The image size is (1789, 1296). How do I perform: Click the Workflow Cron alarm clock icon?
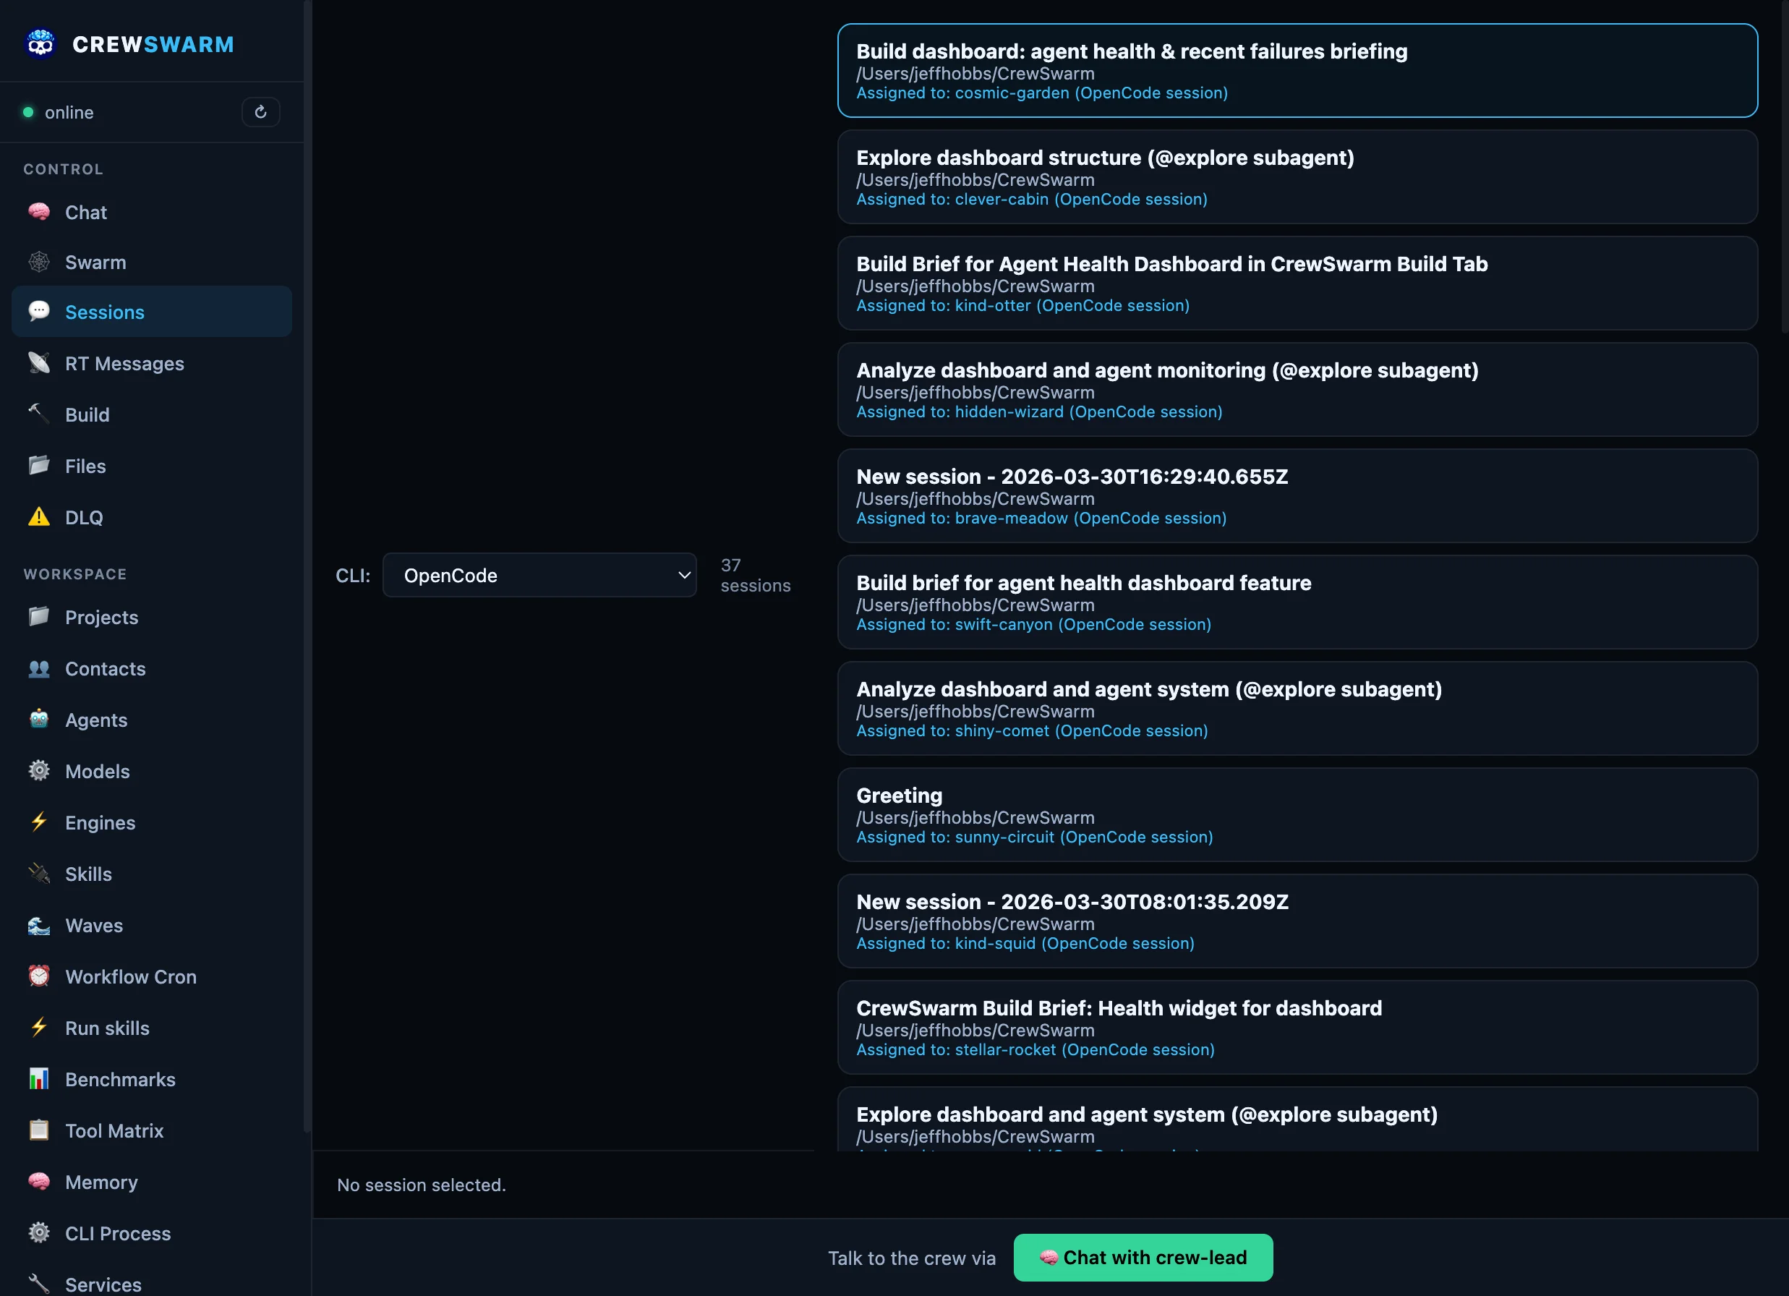(x=38, y=976)
